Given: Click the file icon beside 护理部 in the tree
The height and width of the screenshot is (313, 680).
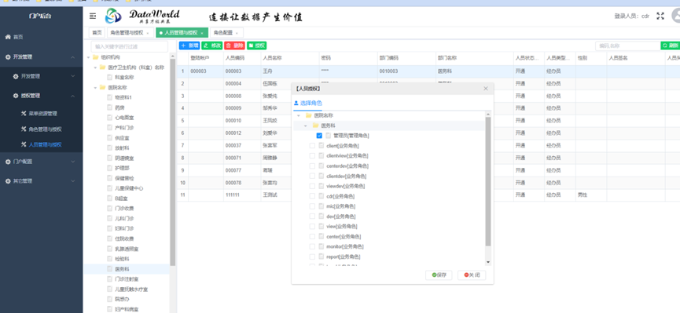Looking at the screenshot, I should click(110, 168).
